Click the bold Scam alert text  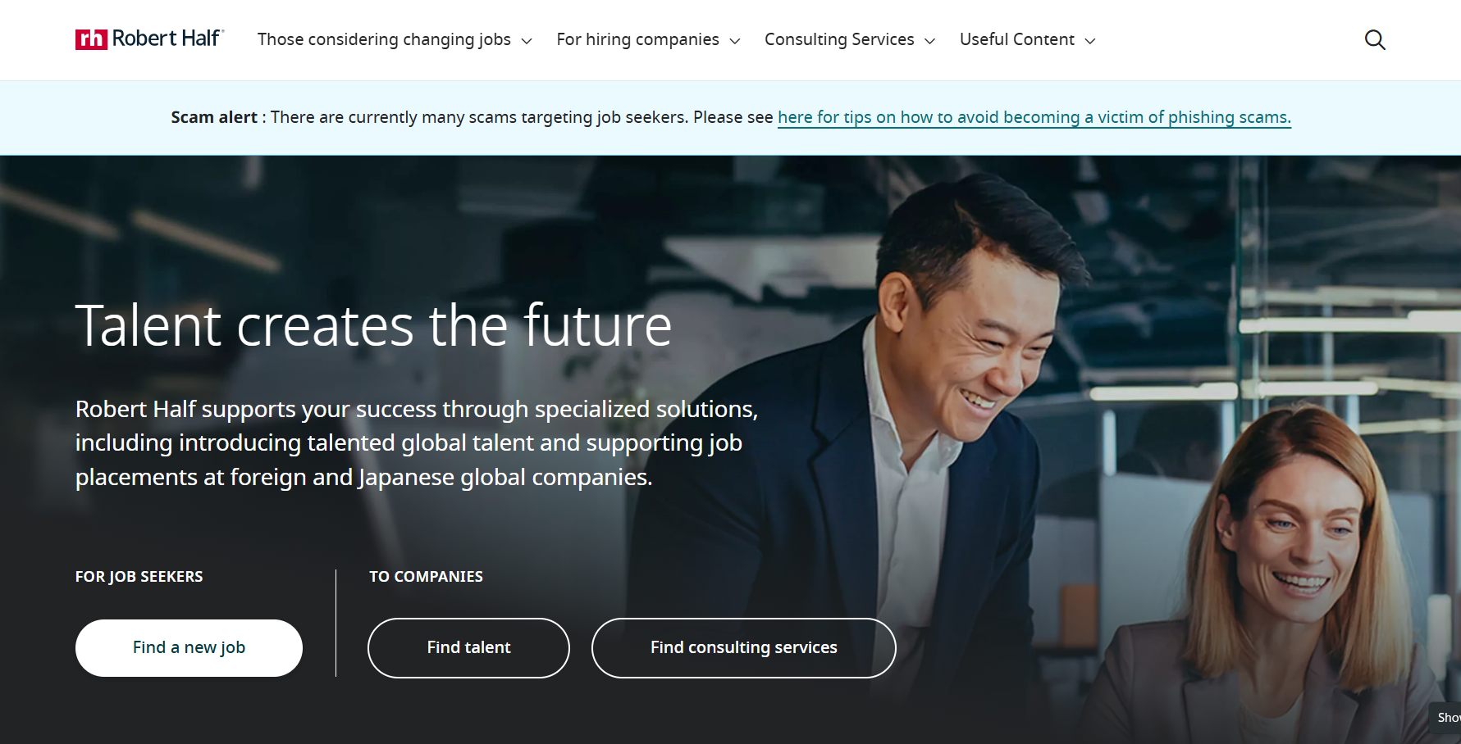(214, 117)
